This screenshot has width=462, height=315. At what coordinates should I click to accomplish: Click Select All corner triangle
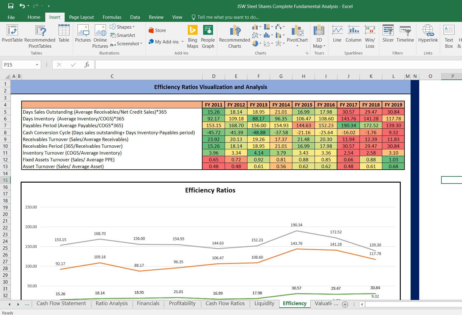7,76
